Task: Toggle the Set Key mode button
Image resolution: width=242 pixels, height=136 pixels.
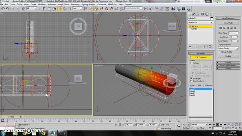Action: pyautogui.click(x=186, y=128)
